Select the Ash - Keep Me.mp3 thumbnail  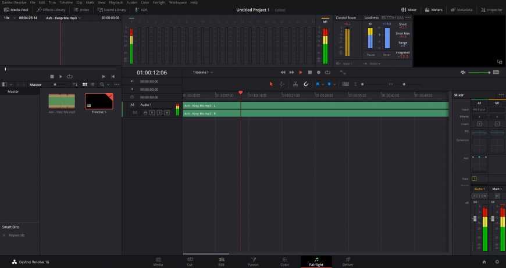[62, 101]
